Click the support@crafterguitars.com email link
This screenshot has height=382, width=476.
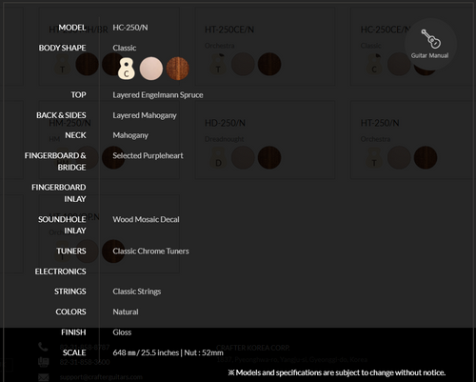tap(101, 377)
